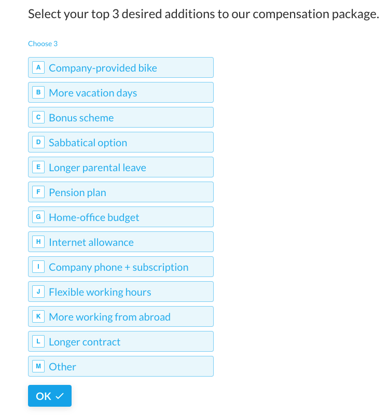Select Company phone + subscription
Screen dimensions: 388x415
[120, 267]
